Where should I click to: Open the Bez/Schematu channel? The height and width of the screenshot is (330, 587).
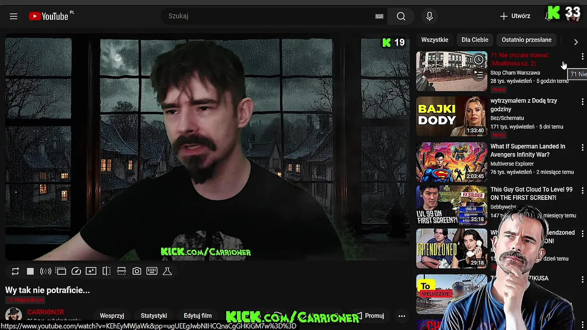tap(507, 118)
